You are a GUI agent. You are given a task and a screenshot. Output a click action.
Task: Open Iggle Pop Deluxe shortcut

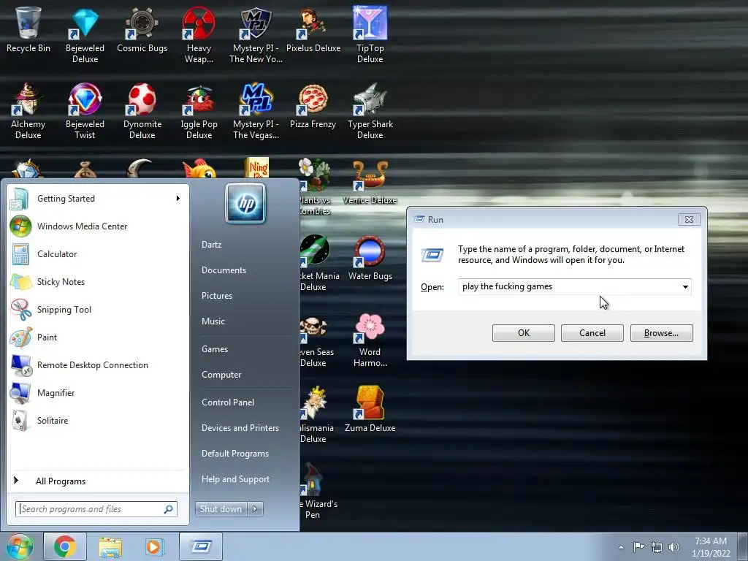[x=199, y=111]
